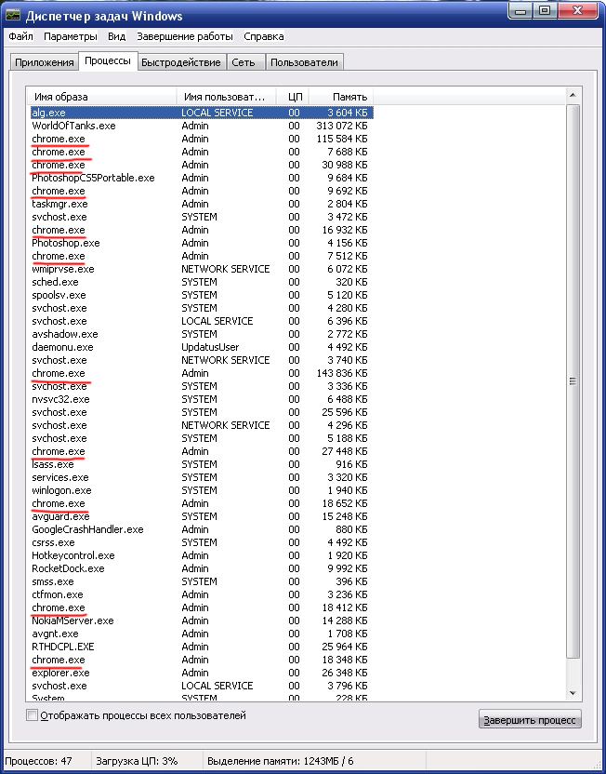Open the Файл menu
The width and height of the screenshot is (606, 774).
[x=20, y=36]
